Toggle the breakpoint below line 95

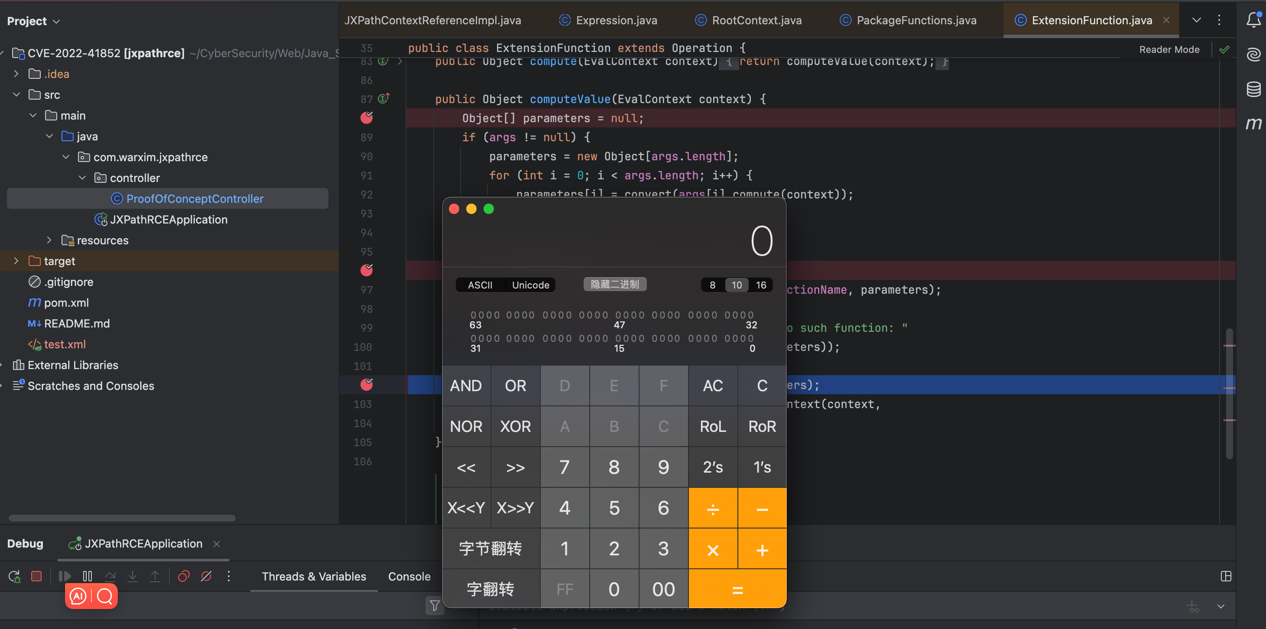pyautogui.click(x=367, y=270)
